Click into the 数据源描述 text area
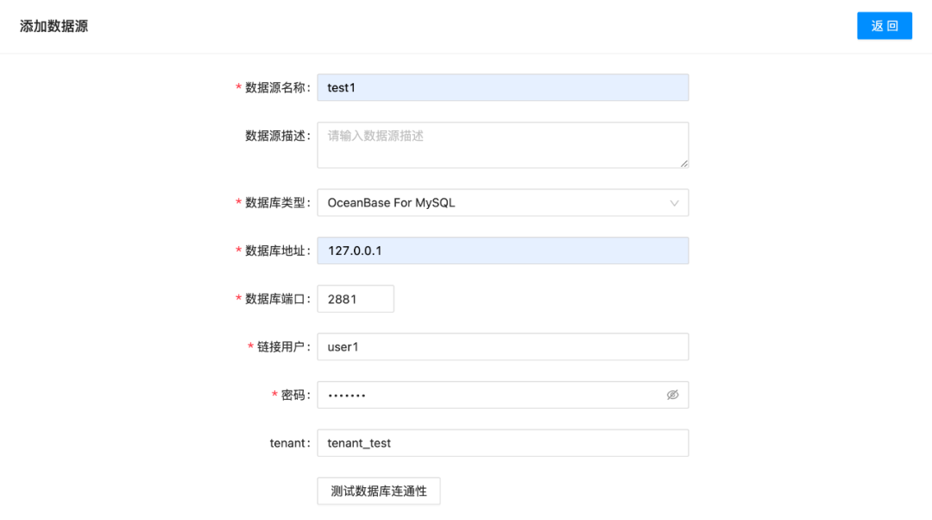 (503, 145)
